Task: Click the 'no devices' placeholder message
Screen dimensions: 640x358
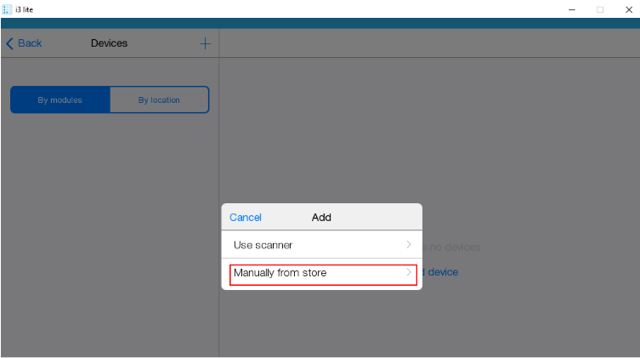Action: [x=452, y=247]
